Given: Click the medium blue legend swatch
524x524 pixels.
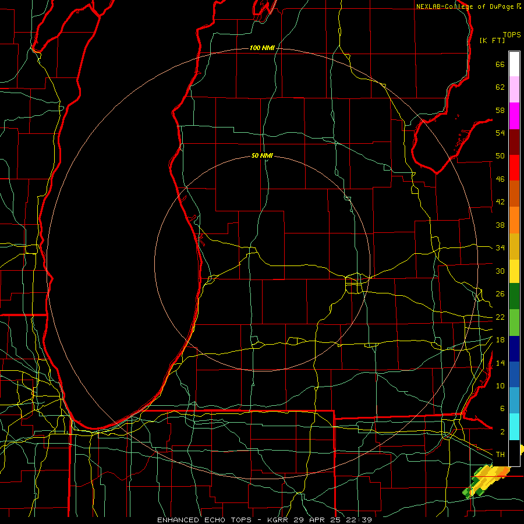Looking at the screenshot, I should pyautogui.click(x=514, y=374).
